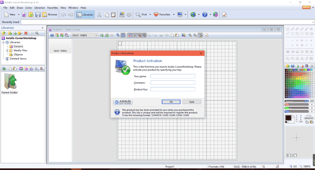Viewport: 315px width, 170px height.
Task: Open the File menu
Action: [x=6, y=8]
